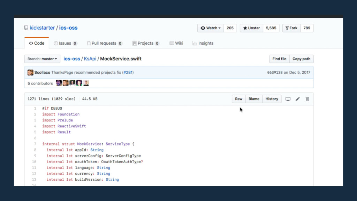Switch to the Pull requests tab
The height and width of the screenshot is (201, 357).
(105, 43)
